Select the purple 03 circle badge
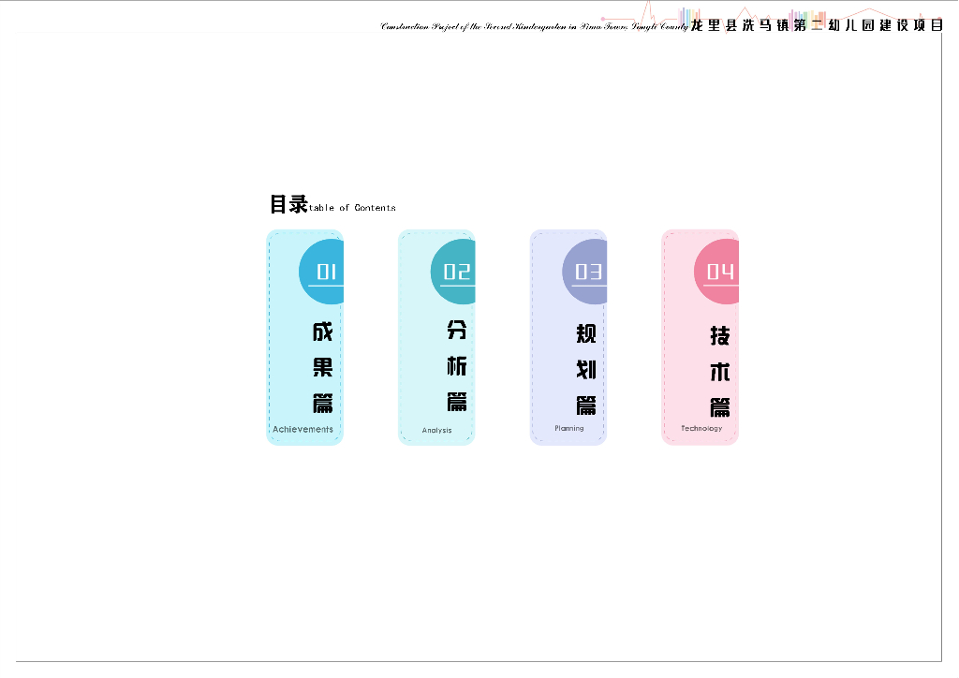This screenshot has width=959, height=678. [586, 272]
